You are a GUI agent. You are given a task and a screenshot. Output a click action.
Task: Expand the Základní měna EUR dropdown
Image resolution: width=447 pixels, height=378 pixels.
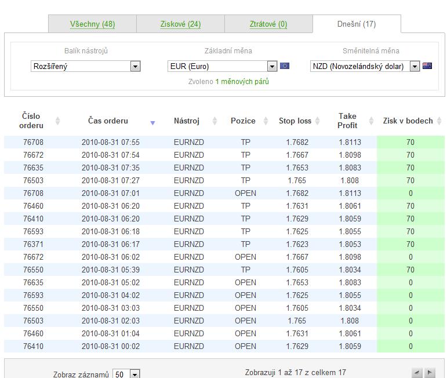[x=223, y=67]
